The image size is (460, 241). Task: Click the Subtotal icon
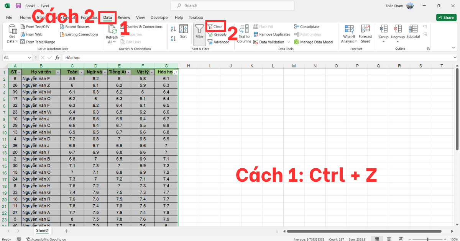tap(413, 29)
